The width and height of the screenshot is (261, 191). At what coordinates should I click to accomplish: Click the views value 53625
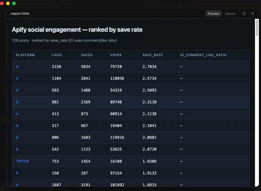coord(116,149)
